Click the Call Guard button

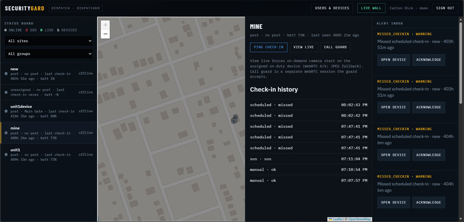click(x=335, y=47)
